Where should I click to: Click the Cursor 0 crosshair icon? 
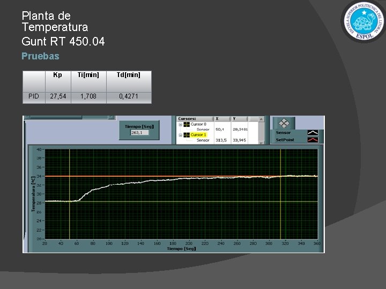[187, 124]
